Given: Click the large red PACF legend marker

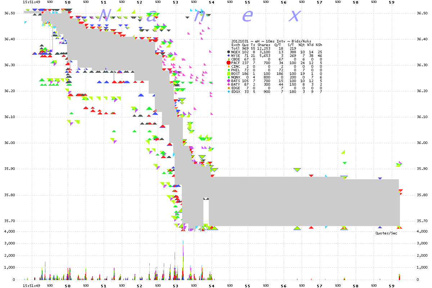Looking at the screenshot, I should point(229,63).
